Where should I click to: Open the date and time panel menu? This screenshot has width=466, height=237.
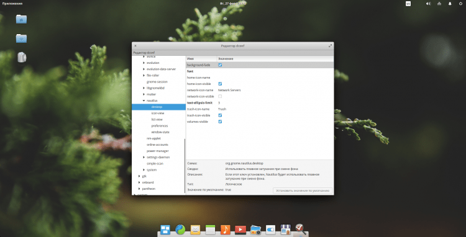(234, 4)
